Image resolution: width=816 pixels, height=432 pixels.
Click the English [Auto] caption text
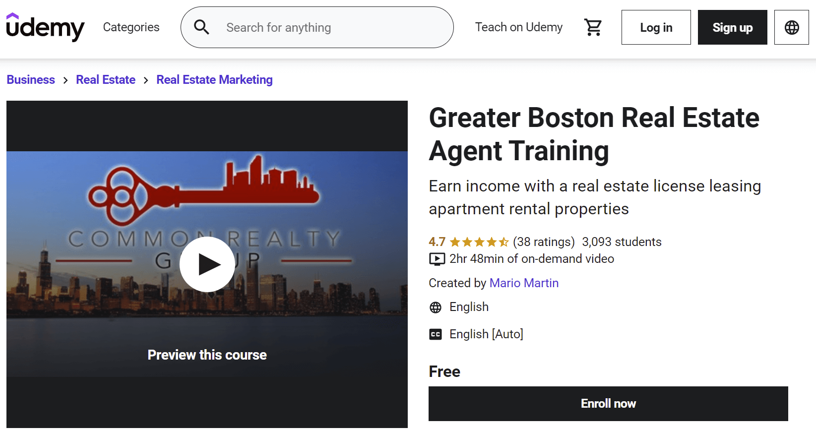tap(486, 334)
